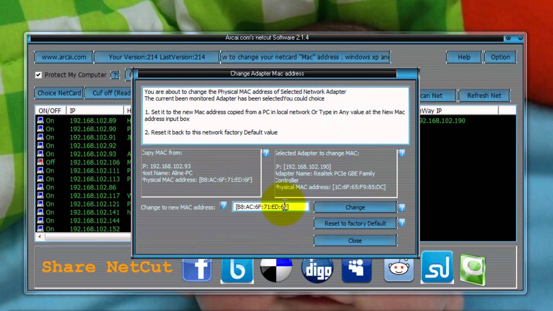
Task: Click computer icon for row 192.168.102.91
Action: point(40,137)
